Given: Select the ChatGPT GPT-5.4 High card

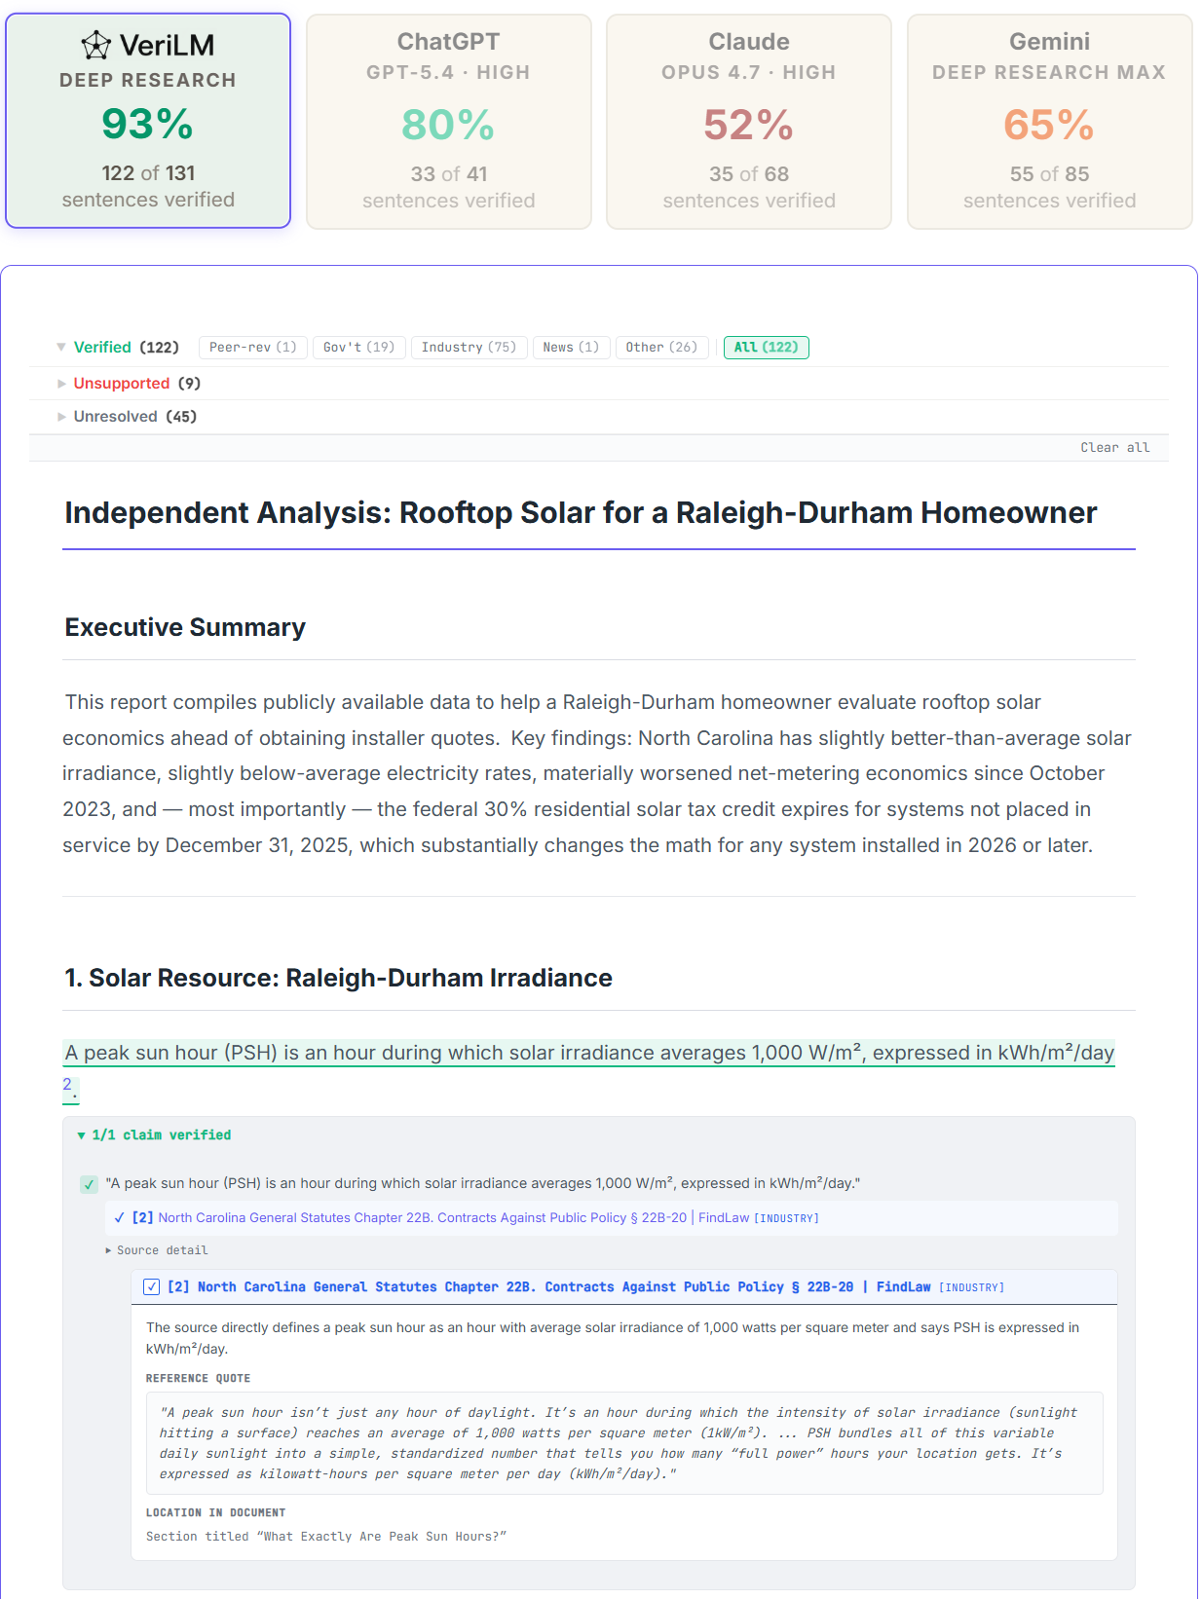Looking at the screenshot, I should pyautogui.click(x=449, y=122).
